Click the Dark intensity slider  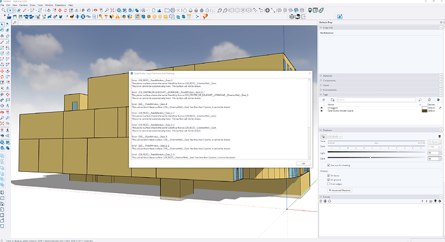click(x=376, y=158)
